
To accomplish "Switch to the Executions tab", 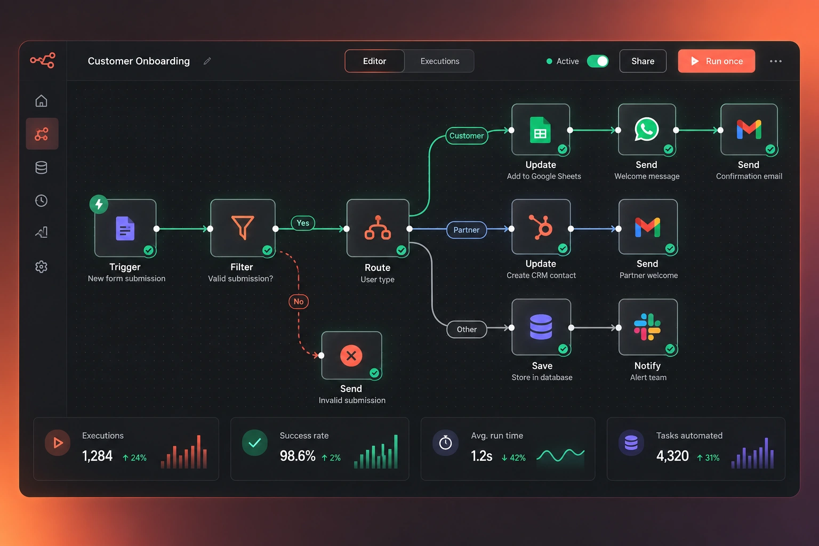I will tap(439, 61).
